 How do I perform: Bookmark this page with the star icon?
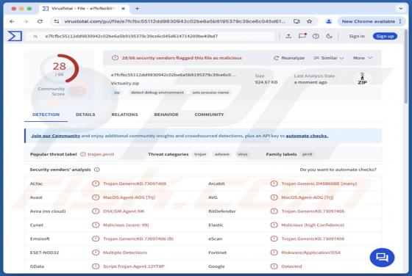(309, 21)
